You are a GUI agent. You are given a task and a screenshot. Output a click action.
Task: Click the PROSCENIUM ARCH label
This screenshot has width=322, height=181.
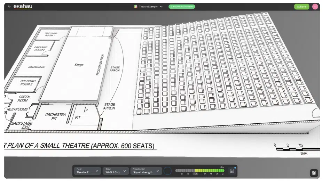[100, 65]
